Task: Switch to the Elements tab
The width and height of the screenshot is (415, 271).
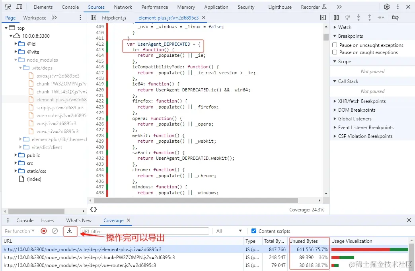Action: pos(43,7)
